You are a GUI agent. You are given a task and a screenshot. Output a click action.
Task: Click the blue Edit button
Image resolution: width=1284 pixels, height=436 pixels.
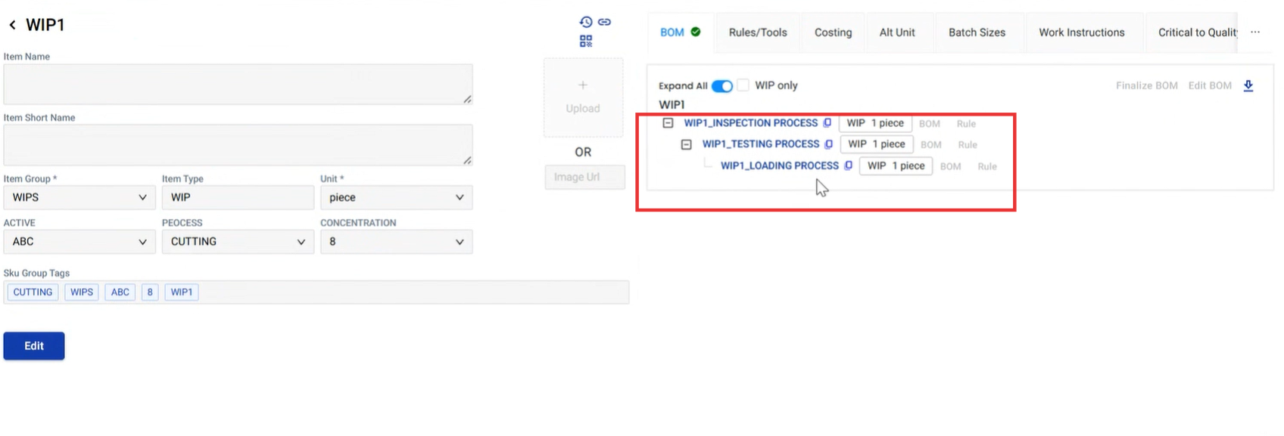[34, 345]
